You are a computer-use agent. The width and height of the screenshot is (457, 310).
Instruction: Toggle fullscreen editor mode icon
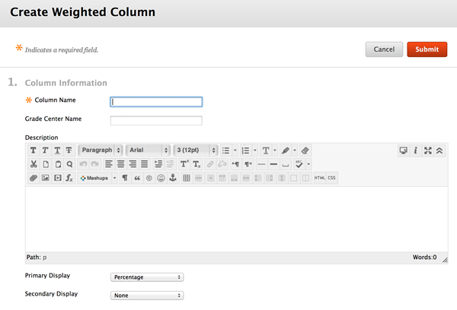click(x=428, y=150)
